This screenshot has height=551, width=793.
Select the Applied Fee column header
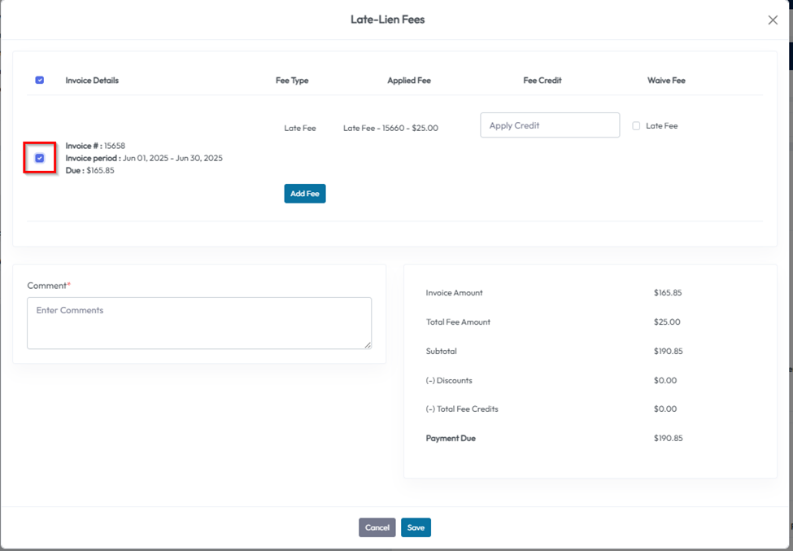pos(409,81)
